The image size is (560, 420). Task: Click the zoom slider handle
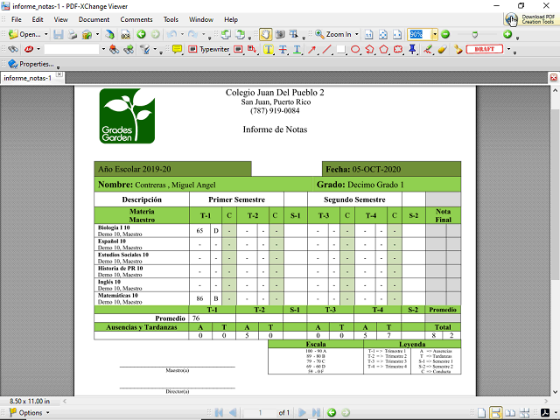[473, 34]
